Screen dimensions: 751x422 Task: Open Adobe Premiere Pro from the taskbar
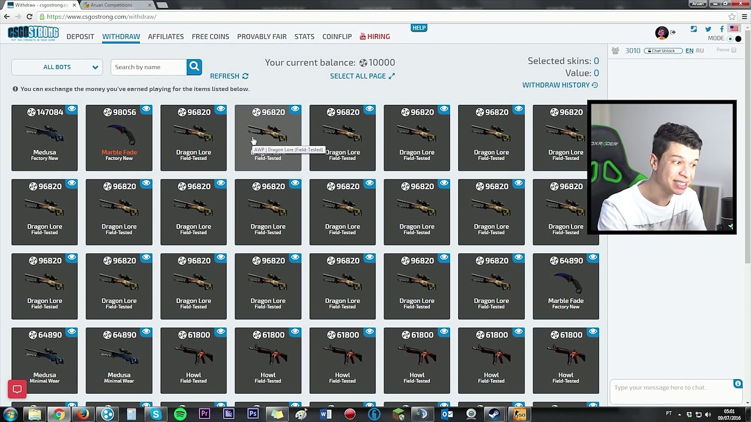[x=204, y=414]
